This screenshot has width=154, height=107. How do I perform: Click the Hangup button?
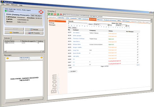[x=34, y=29]
